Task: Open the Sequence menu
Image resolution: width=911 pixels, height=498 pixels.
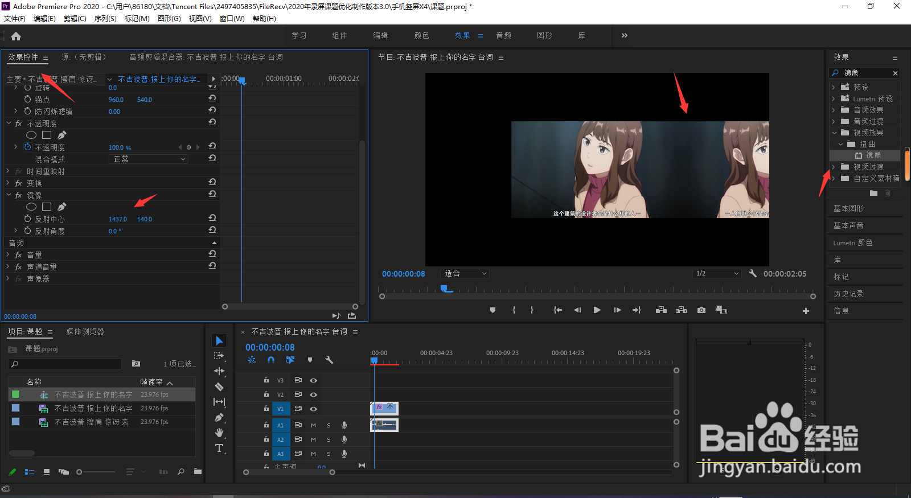Action: [105, 19]
